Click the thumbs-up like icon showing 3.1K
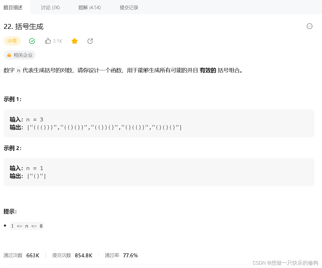This screenshot has width=322, height=268. click(x=48, y=41)
